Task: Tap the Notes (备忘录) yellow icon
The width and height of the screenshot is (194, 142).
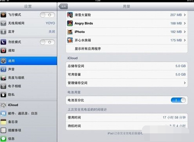Action: pyautogui.click(x=3, y=122)
